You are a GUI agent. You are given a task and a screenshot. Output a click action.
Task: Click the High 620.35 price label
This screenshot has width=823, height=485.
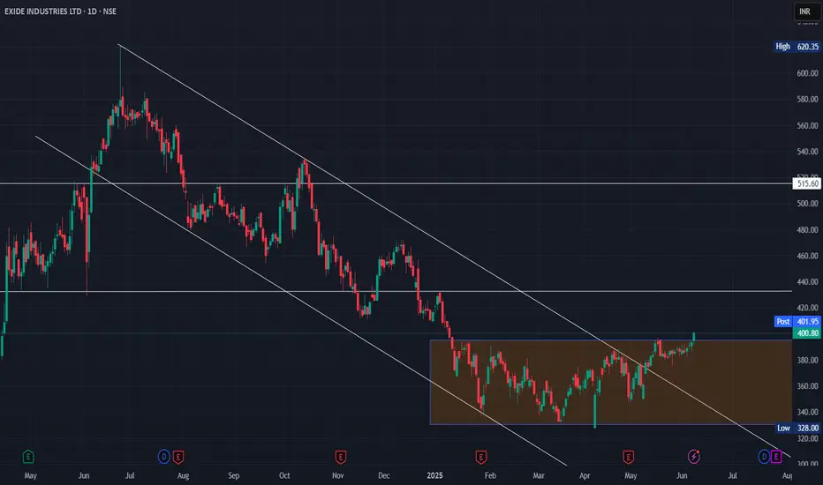click(x=797, y=47)
